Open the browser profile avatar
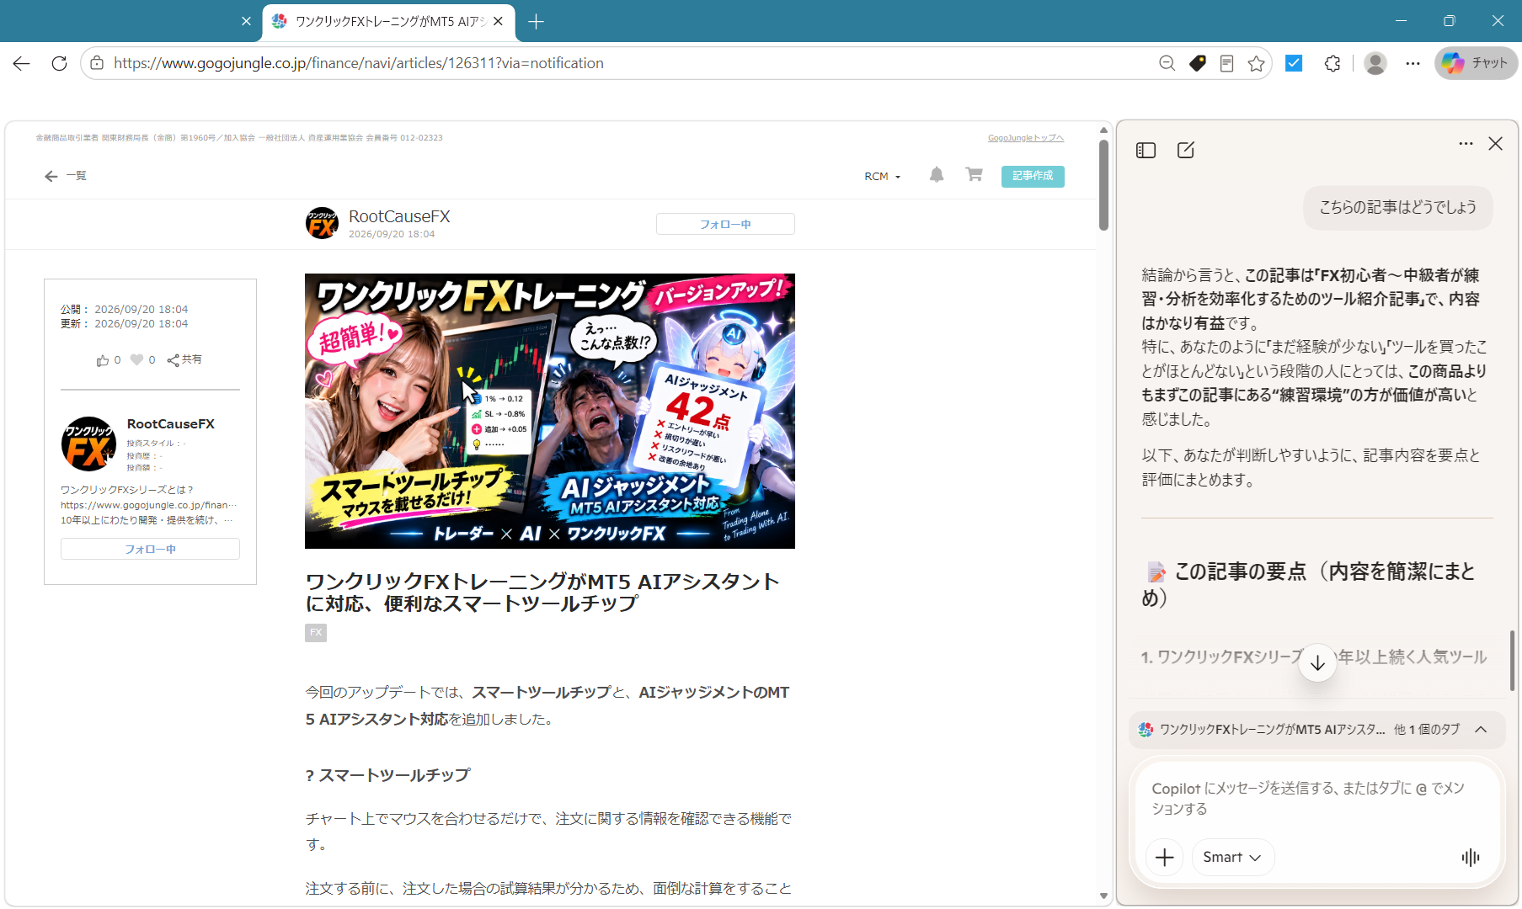1522x909 pixels. pos(1375,63)
